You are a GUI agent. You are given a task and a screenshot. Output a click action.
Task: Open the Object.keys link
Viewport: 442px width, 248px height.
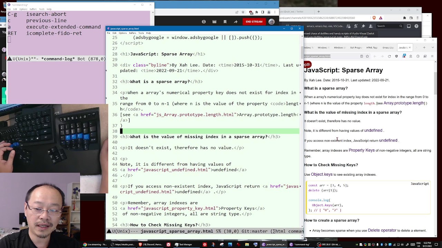(322, 174)
